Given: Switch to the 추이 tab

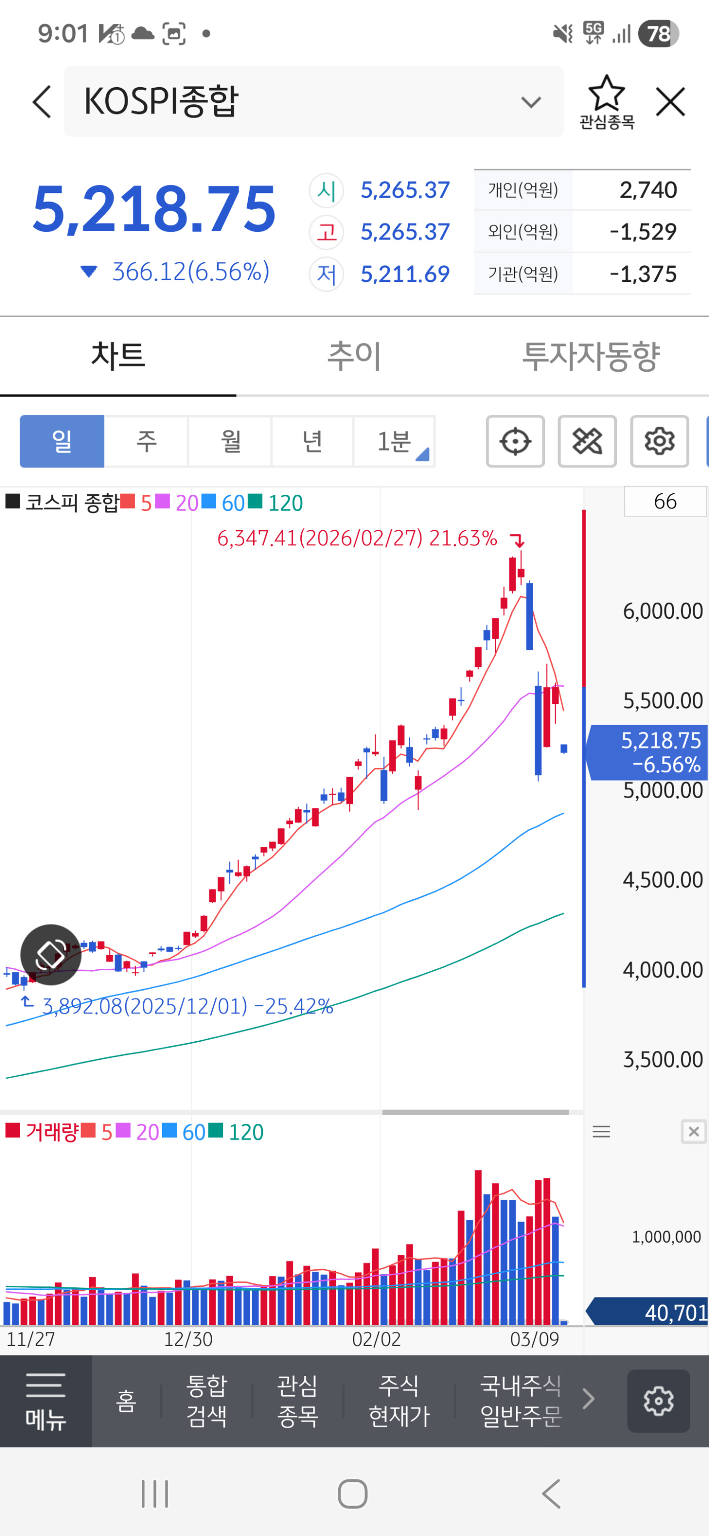Looking at the screenshot, I should point(353,356).
